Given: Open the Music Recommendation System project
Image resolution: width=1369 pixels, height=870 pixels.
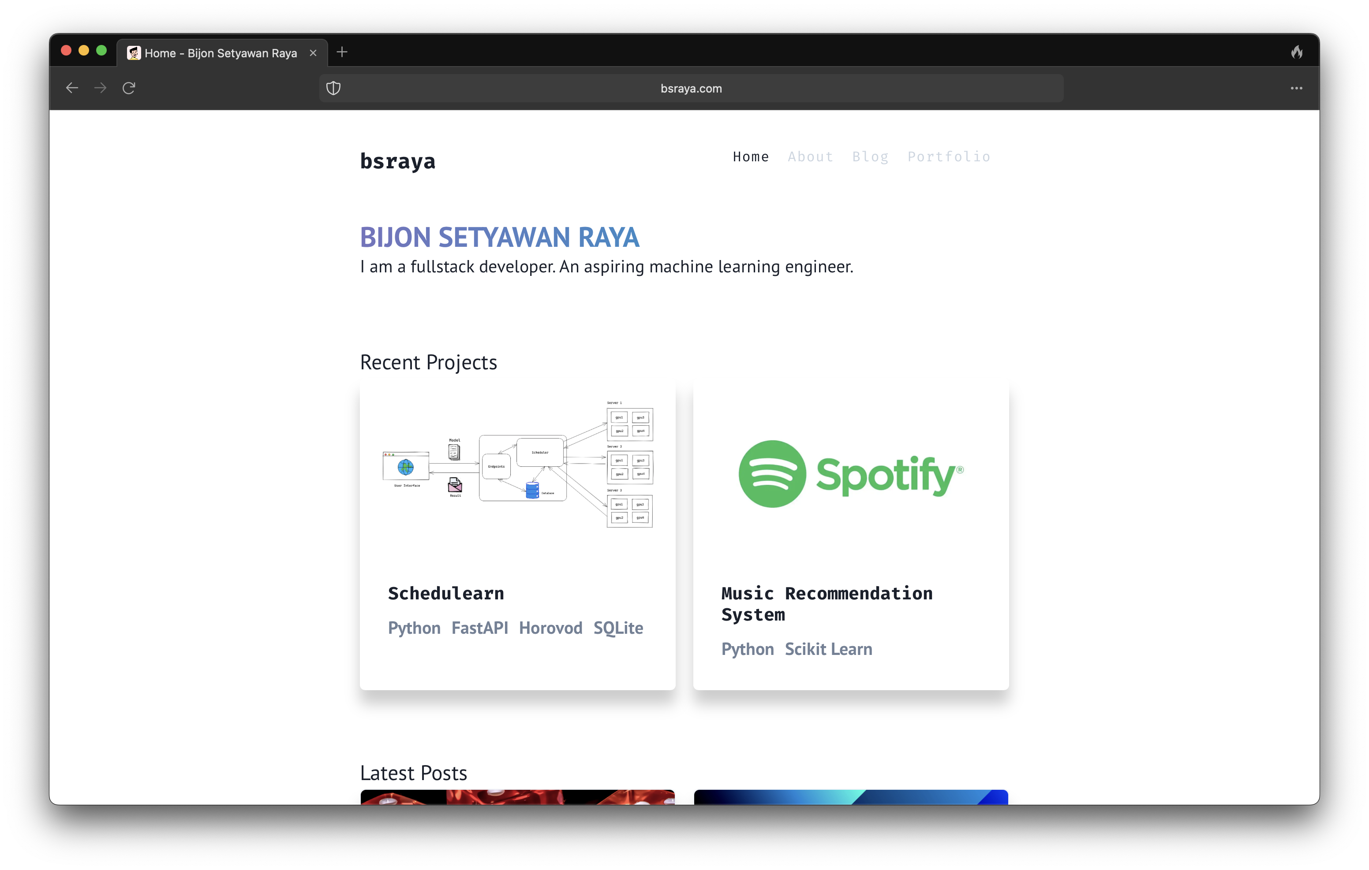Looking at the screenshot, I should (826, 603).
